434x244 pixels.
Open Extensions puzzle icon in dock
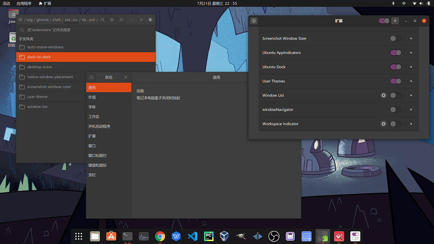tap(323, 236)
